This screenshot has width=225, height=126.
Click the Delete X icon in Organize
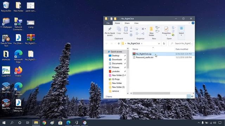point(143,29)
